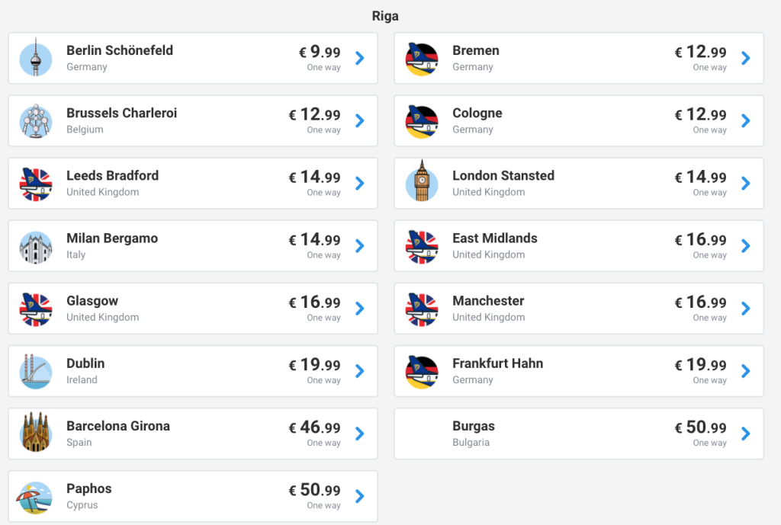Screen dimensions: 781x525
Task: Click the Bremen plane tail icon
Action: pyautogui.click(x=422, y=59)
